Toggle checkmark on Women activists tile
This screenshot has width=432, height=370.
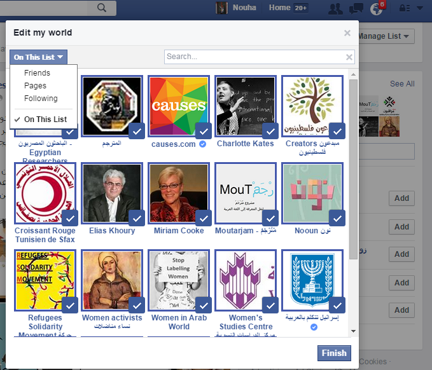pos(137,305)
